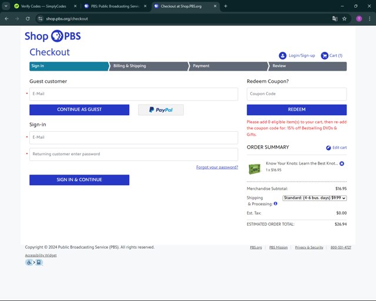Open Forgot your password link
Screen dimensions: 376x301
217,168
